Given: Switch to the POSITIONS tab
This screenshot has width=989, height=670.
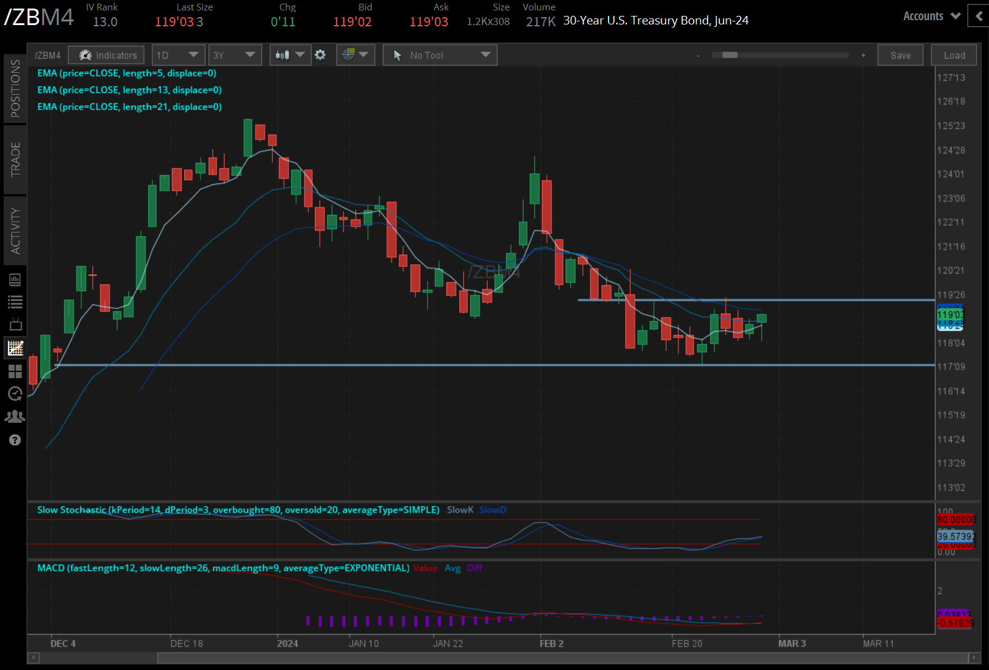Looking at the screenshot, I should (x=15, y=88).
